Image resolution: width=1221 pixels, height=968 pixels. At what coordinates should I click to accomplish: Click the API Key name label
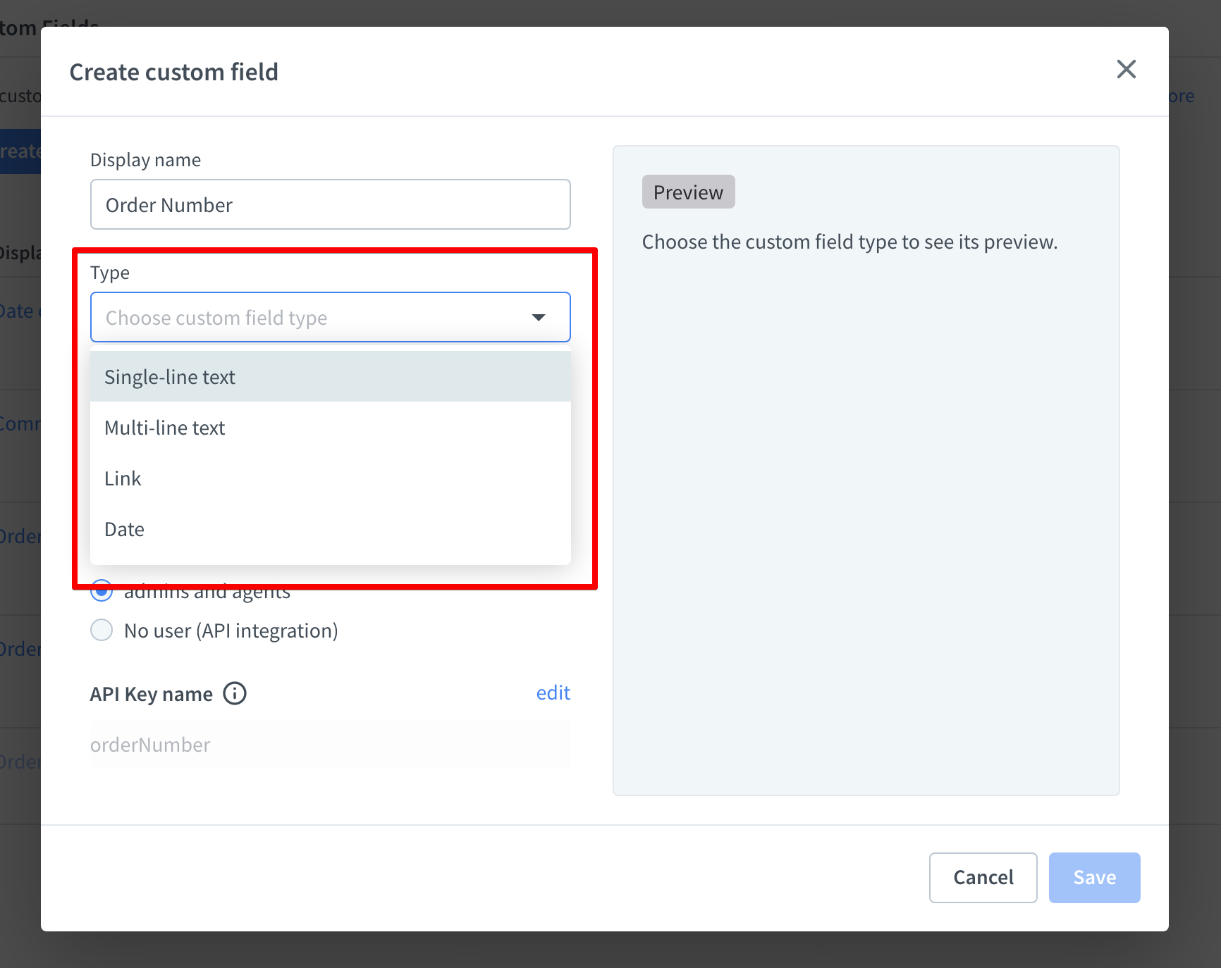pyautogui.click(x=152, y=694)
